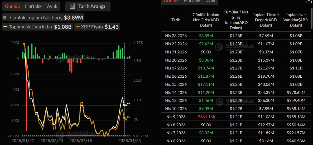The height and width of the screenshot is (145, 313).
Task: Open the Tarih Aralığı date range picker
Action: pos(88,6)
